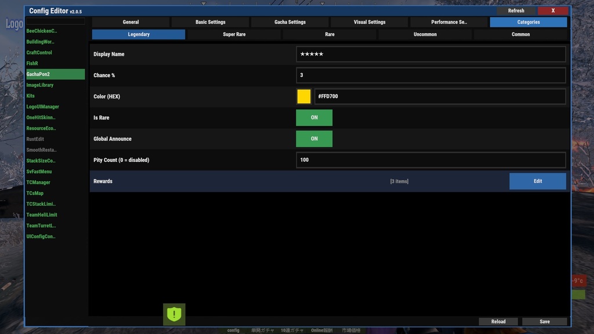Turn off the Is Rare toggle

314,117
